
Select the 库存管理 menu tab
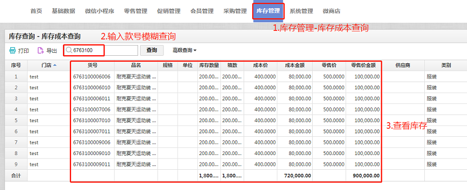tap(269, 11)
